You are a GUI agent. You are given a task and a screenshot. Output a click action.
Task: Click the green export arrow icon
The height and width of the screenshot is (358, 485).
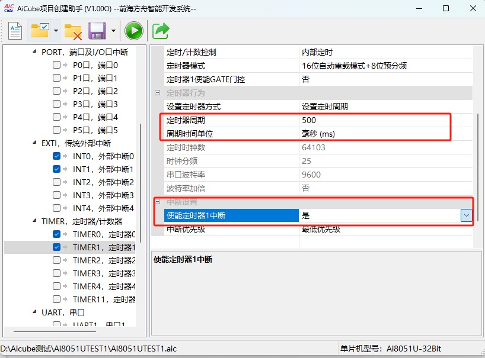tap(161, 31)
